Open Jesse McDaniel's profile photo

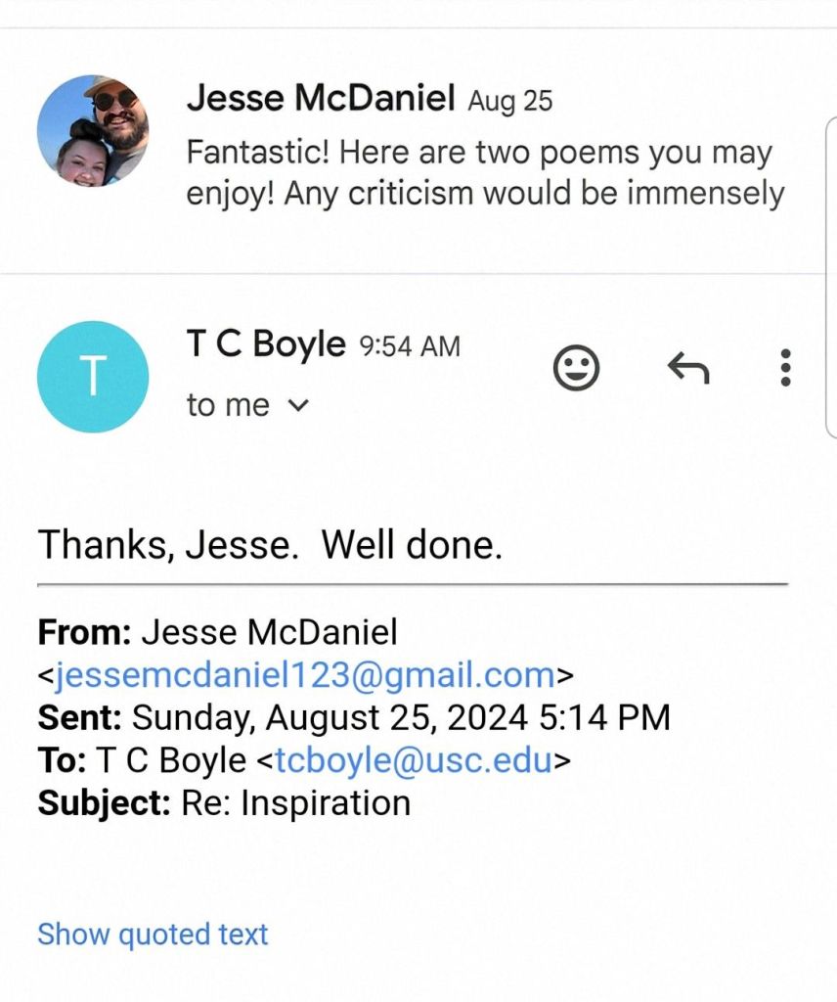coord(93,131)
